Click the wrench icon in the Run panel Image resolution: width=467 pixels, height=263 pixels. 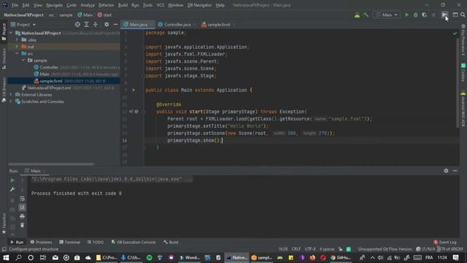12,189
